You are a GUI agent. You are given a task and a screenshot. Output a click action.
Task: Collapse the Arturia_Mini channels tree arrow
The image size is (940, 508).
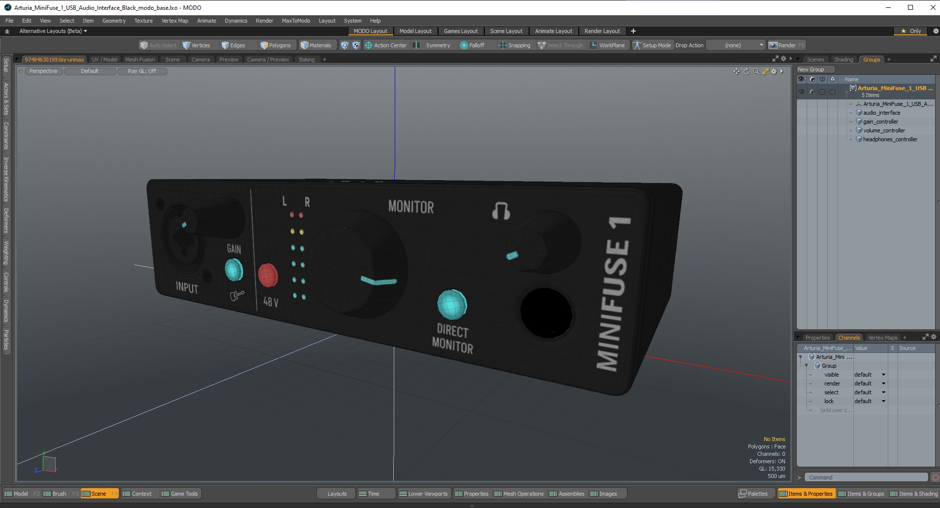801,357
